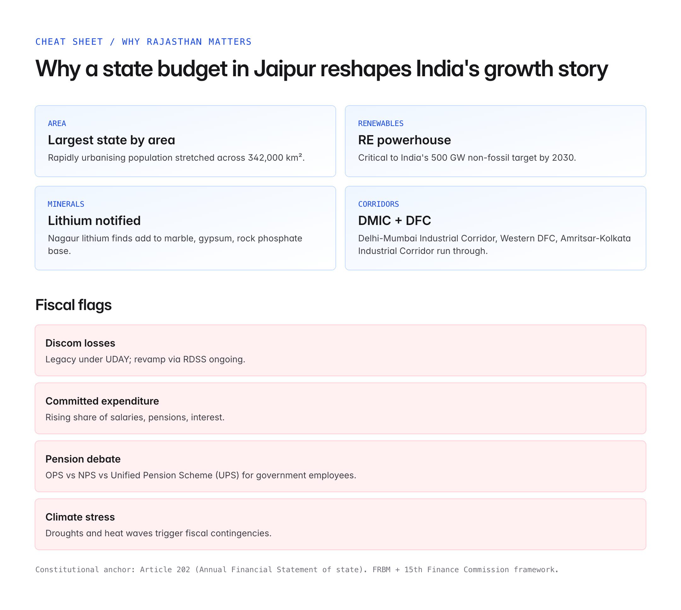Select the 'Pension debate' title
The height and width of the screenshot is (610, 681).
tap(83, 459)
